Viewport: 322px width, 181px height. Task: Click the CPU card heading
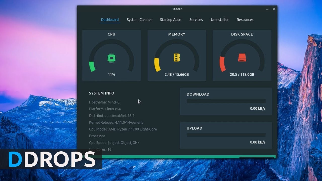pos(111,34)
